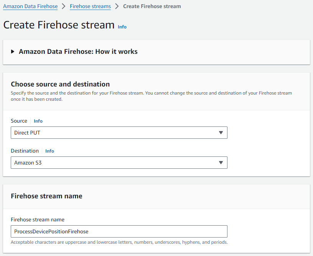Open the Source dropdown showing Direct PUT
This screenshot has width=313, height=256.
119,133
